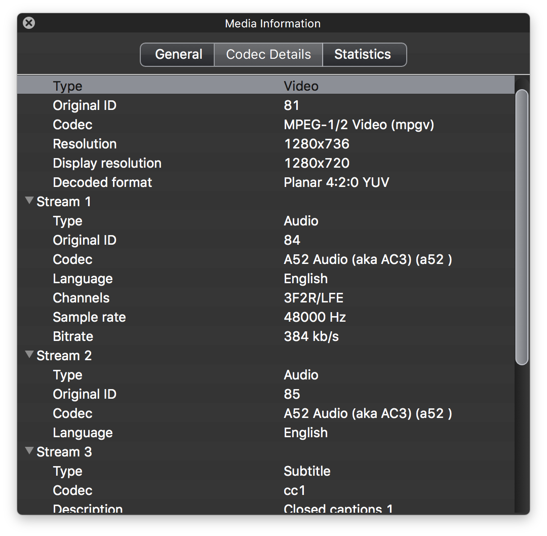Select the Closed captions 1 description
Viewport: 547px width, 536px height.
338,509
